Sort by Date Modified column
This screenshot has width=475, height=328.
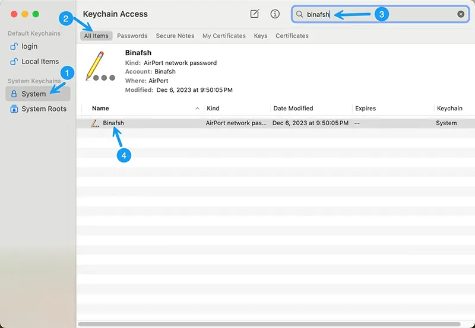pyautogui.click(x=293, y=109)
